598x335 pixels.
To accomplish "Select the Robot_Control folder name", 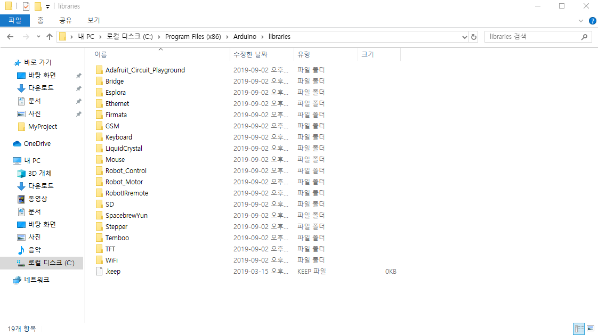I will pyautogui.click(x=126, y=171).
